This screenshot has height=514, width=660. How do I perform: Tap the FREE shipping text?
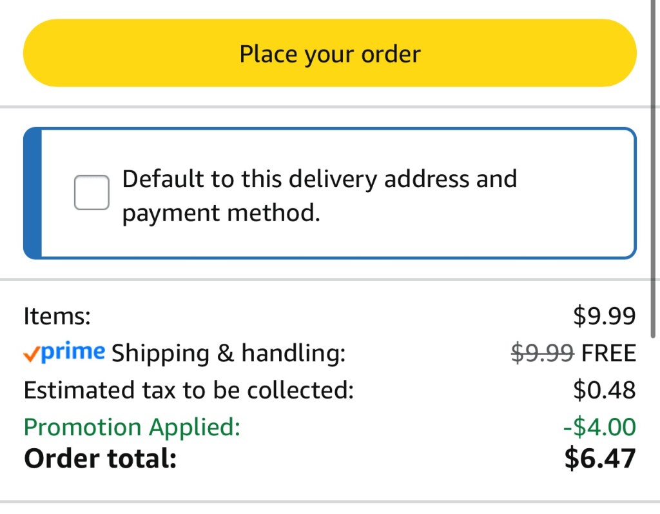click(608, 353)
